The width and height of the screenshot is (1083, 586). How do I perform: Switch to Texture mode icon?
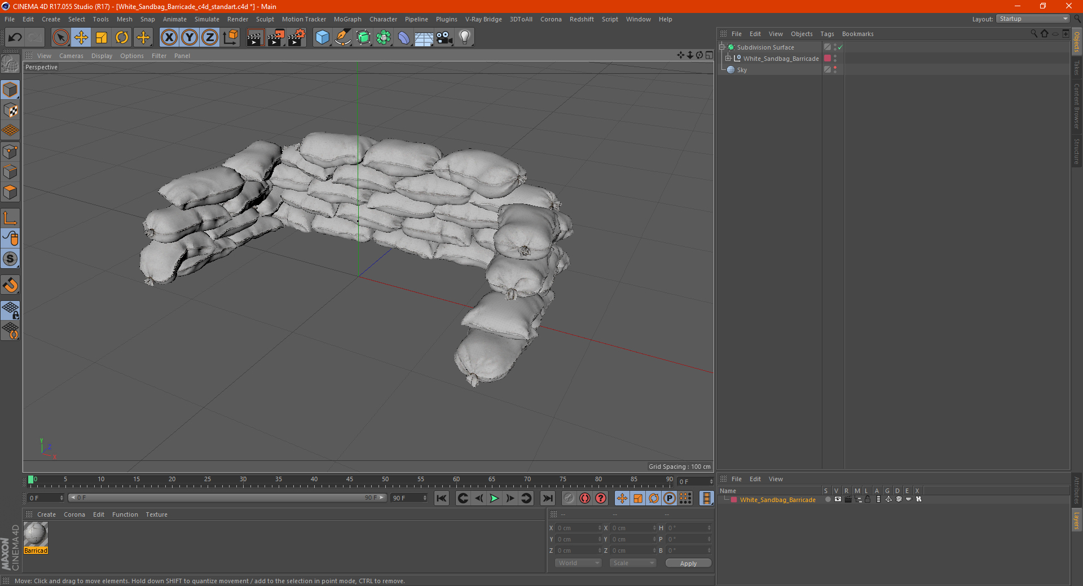pos(10,110)
